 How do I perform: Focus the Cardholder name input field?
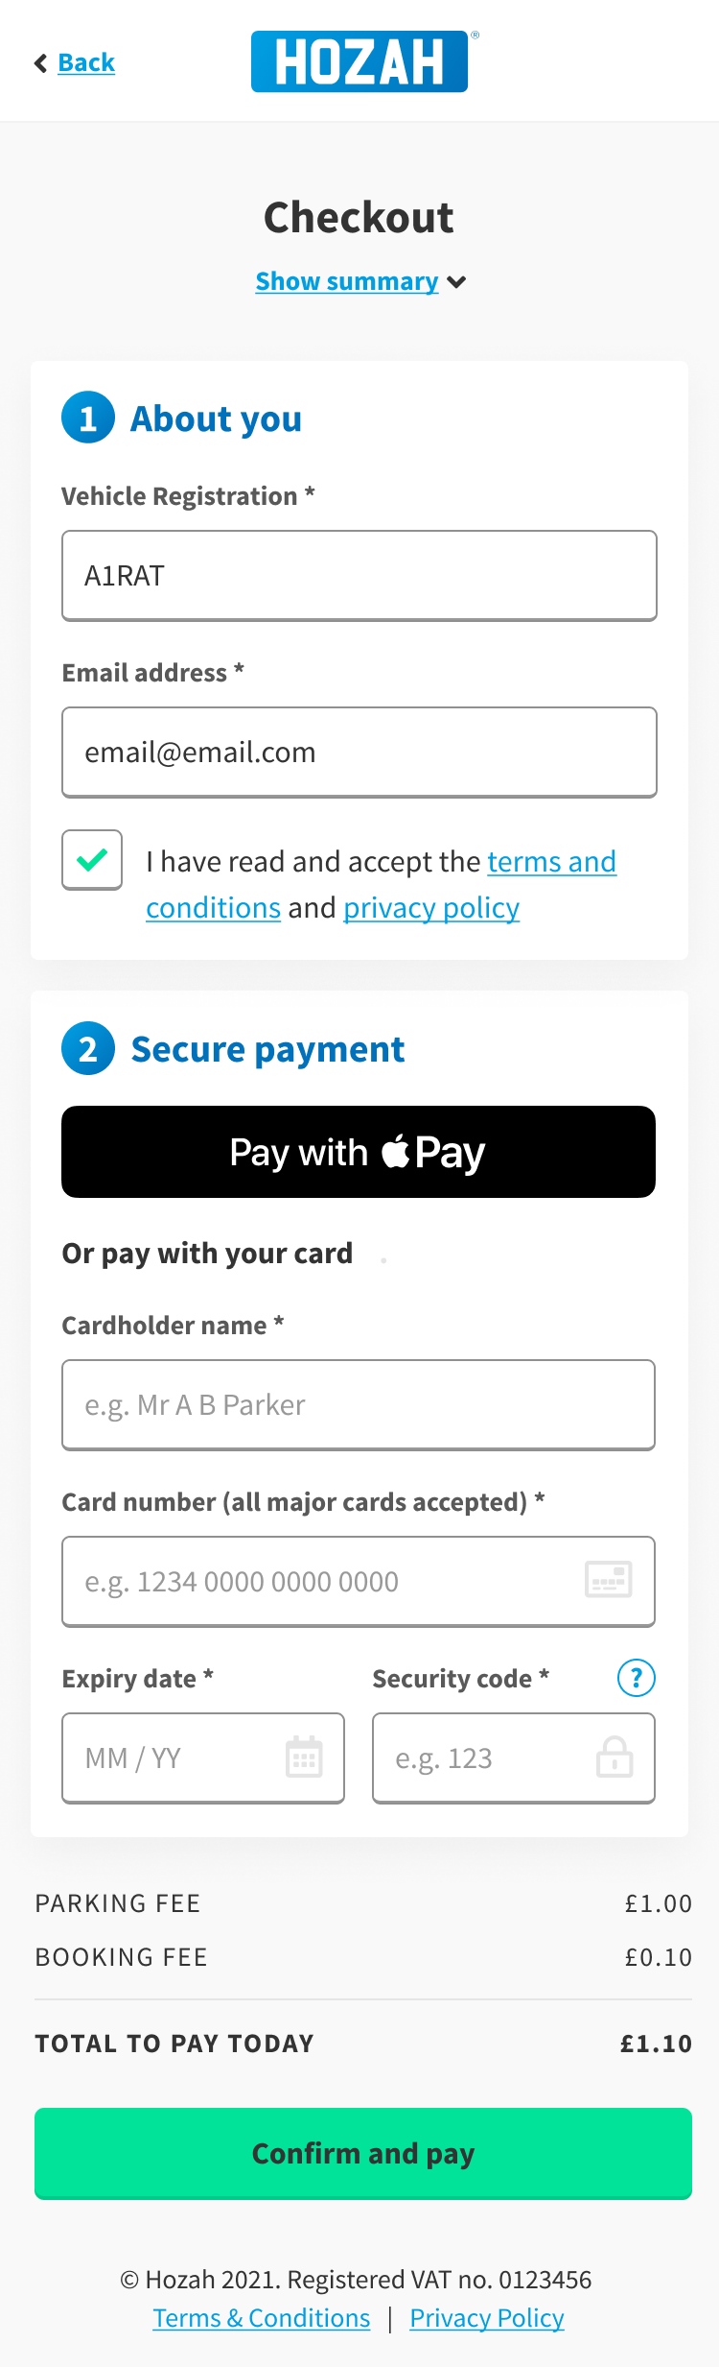tap(359, 1404)
